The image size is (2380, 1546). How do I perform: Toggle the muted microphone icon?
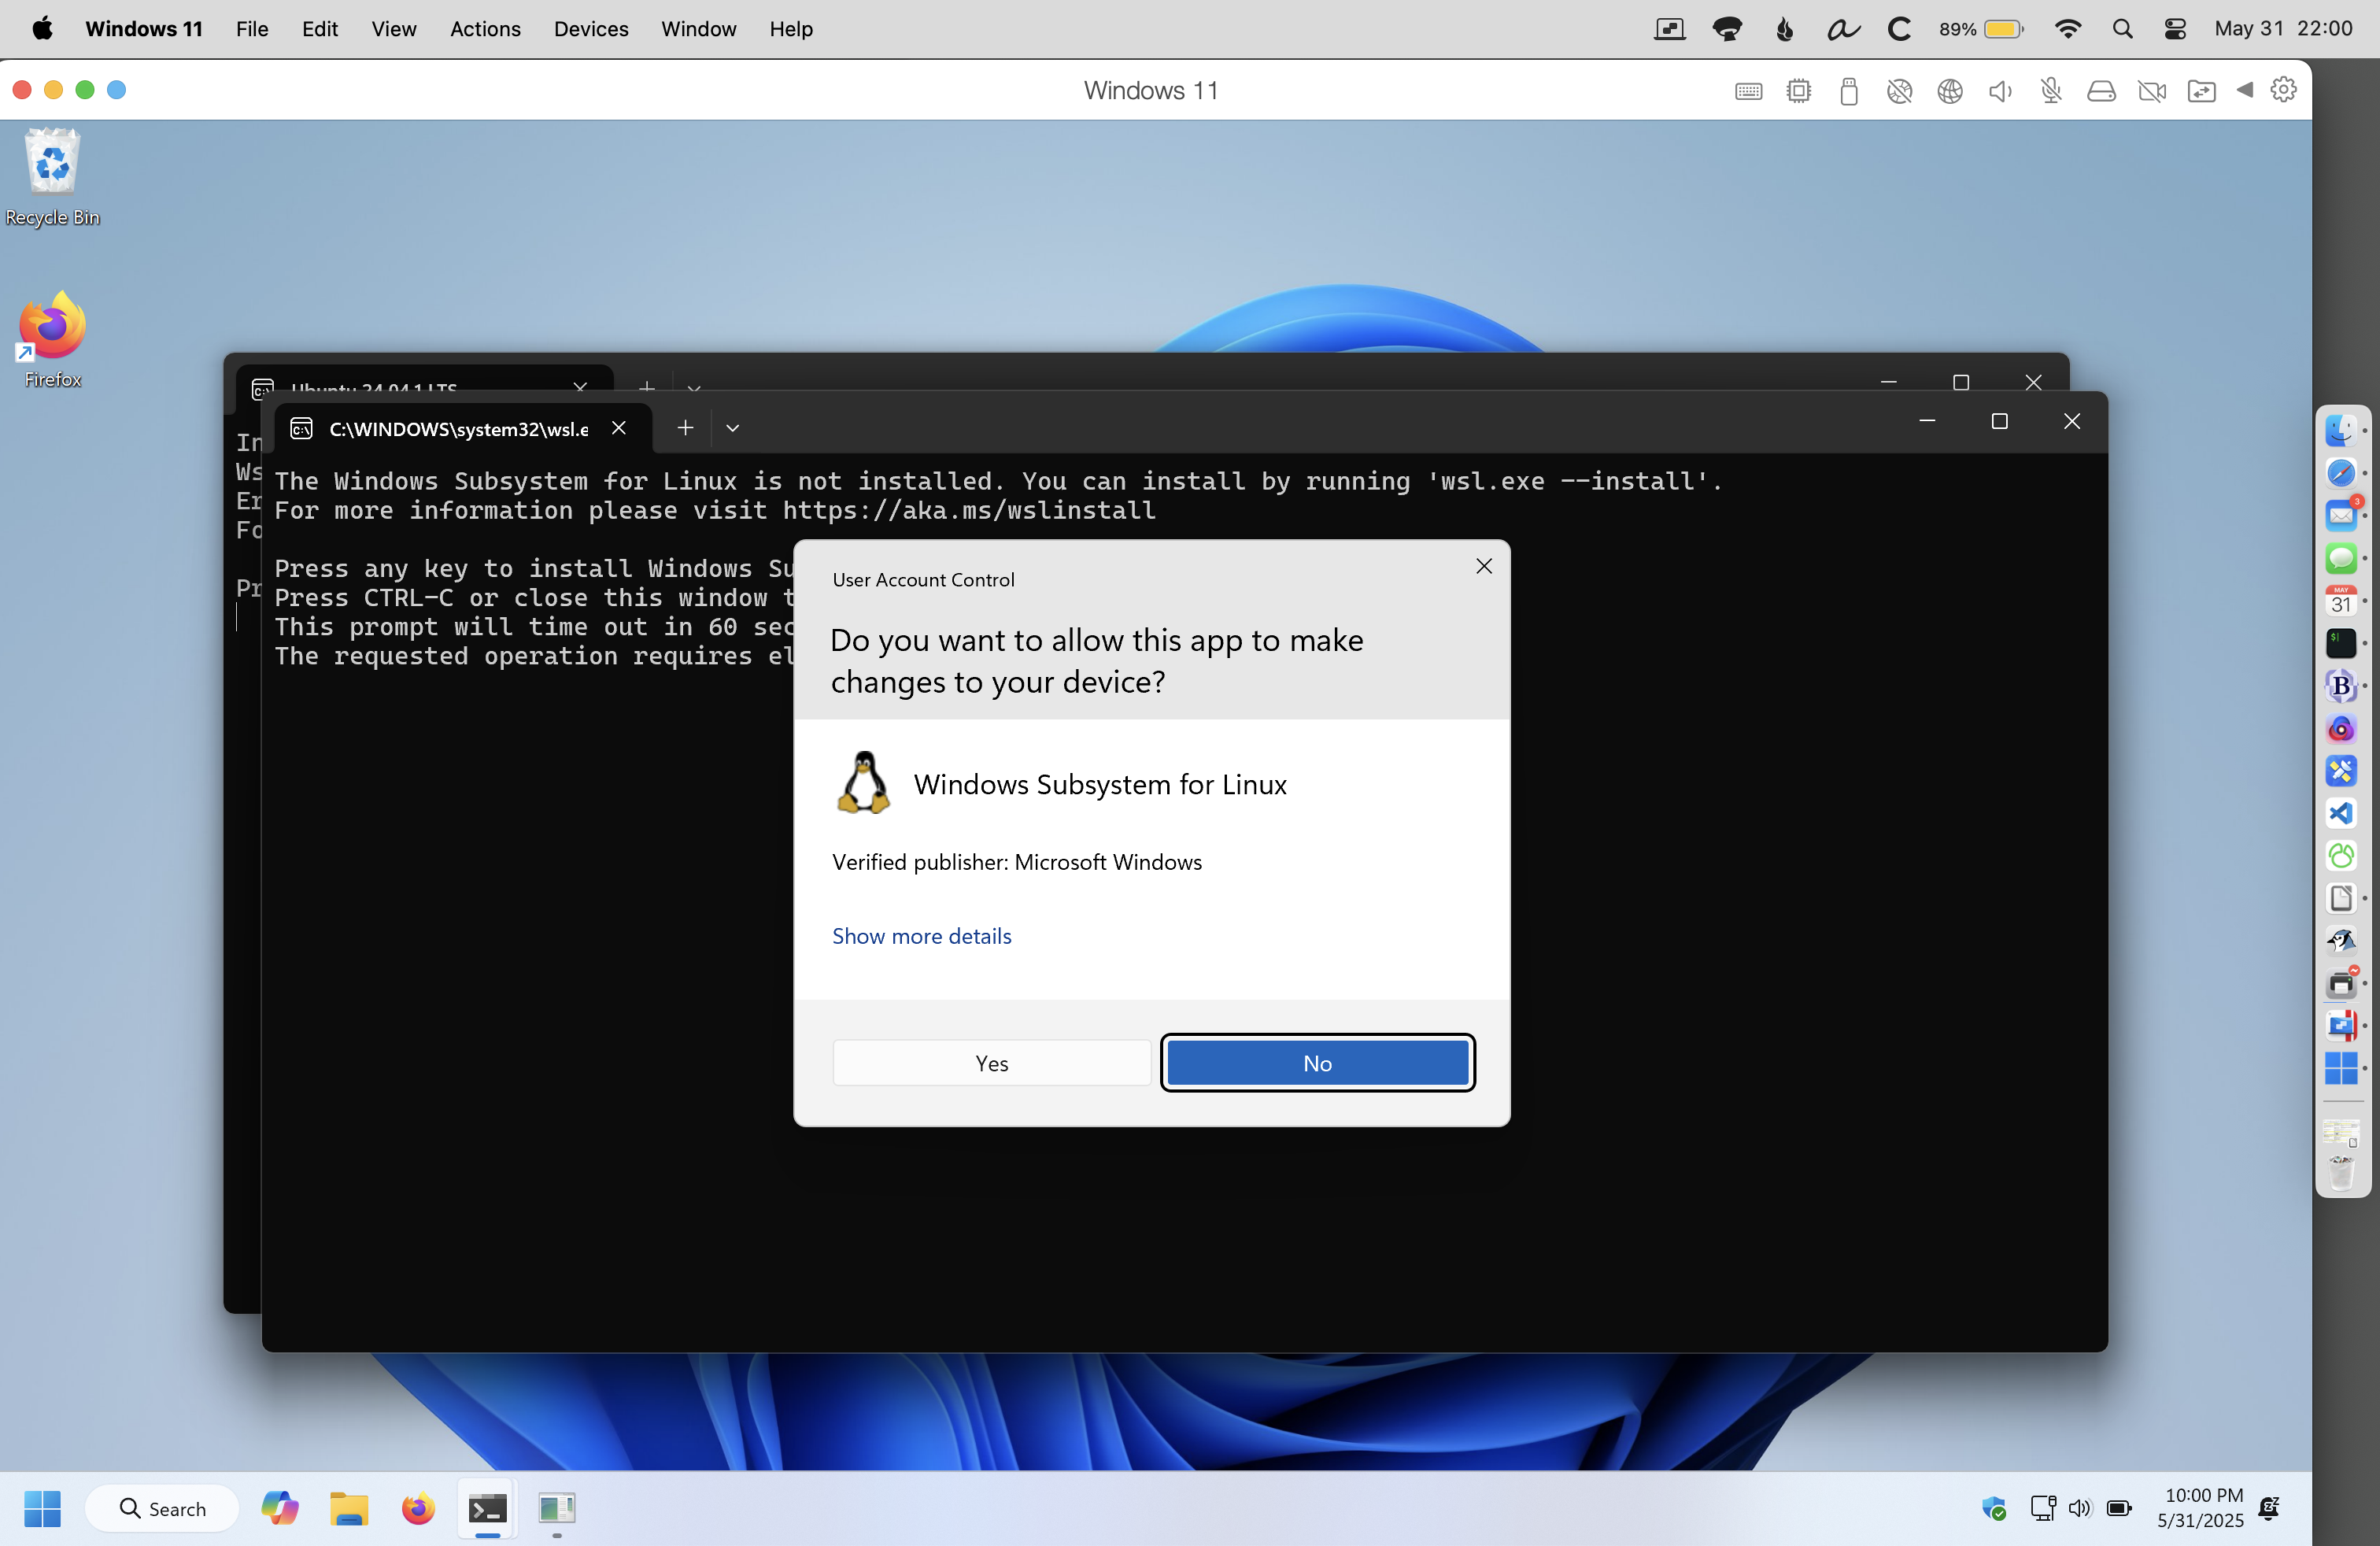(x=2051, y=91)
